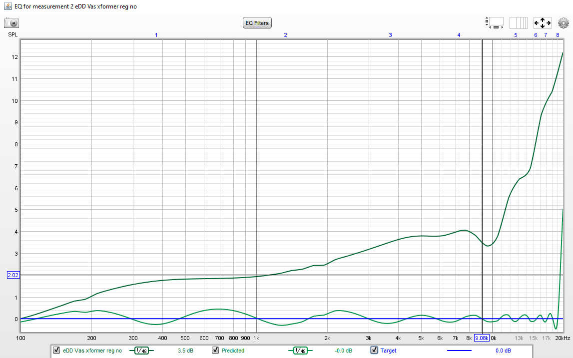573x358 pixels.
Task: Uncheck the eDD Vas xformer reg no trace
Action: 56,350
